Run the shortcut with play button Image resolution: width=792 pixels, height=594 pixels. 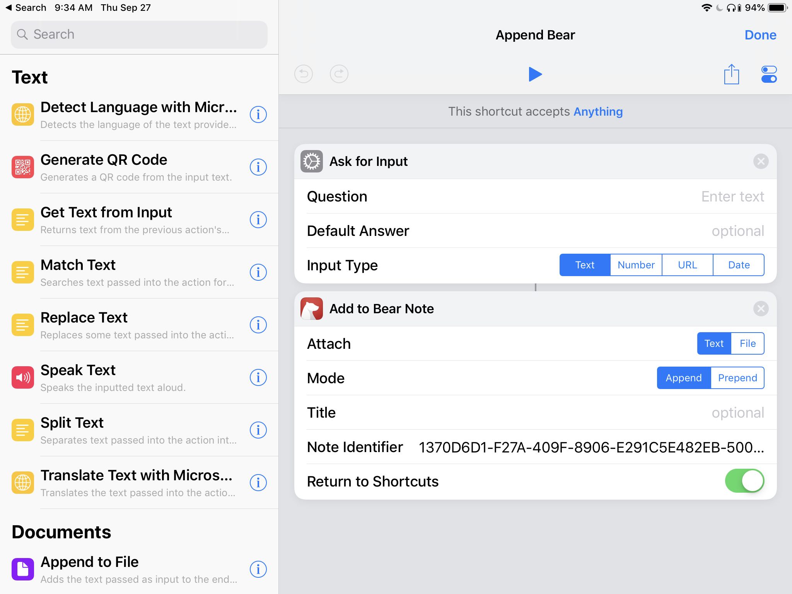[x=535, y=74]
